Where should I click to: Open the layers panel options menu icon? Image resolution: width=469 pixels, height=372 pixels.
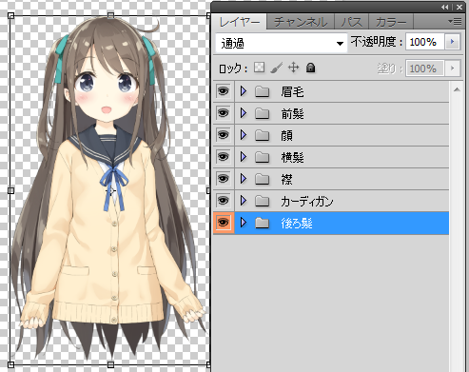[x=455, y=22]
